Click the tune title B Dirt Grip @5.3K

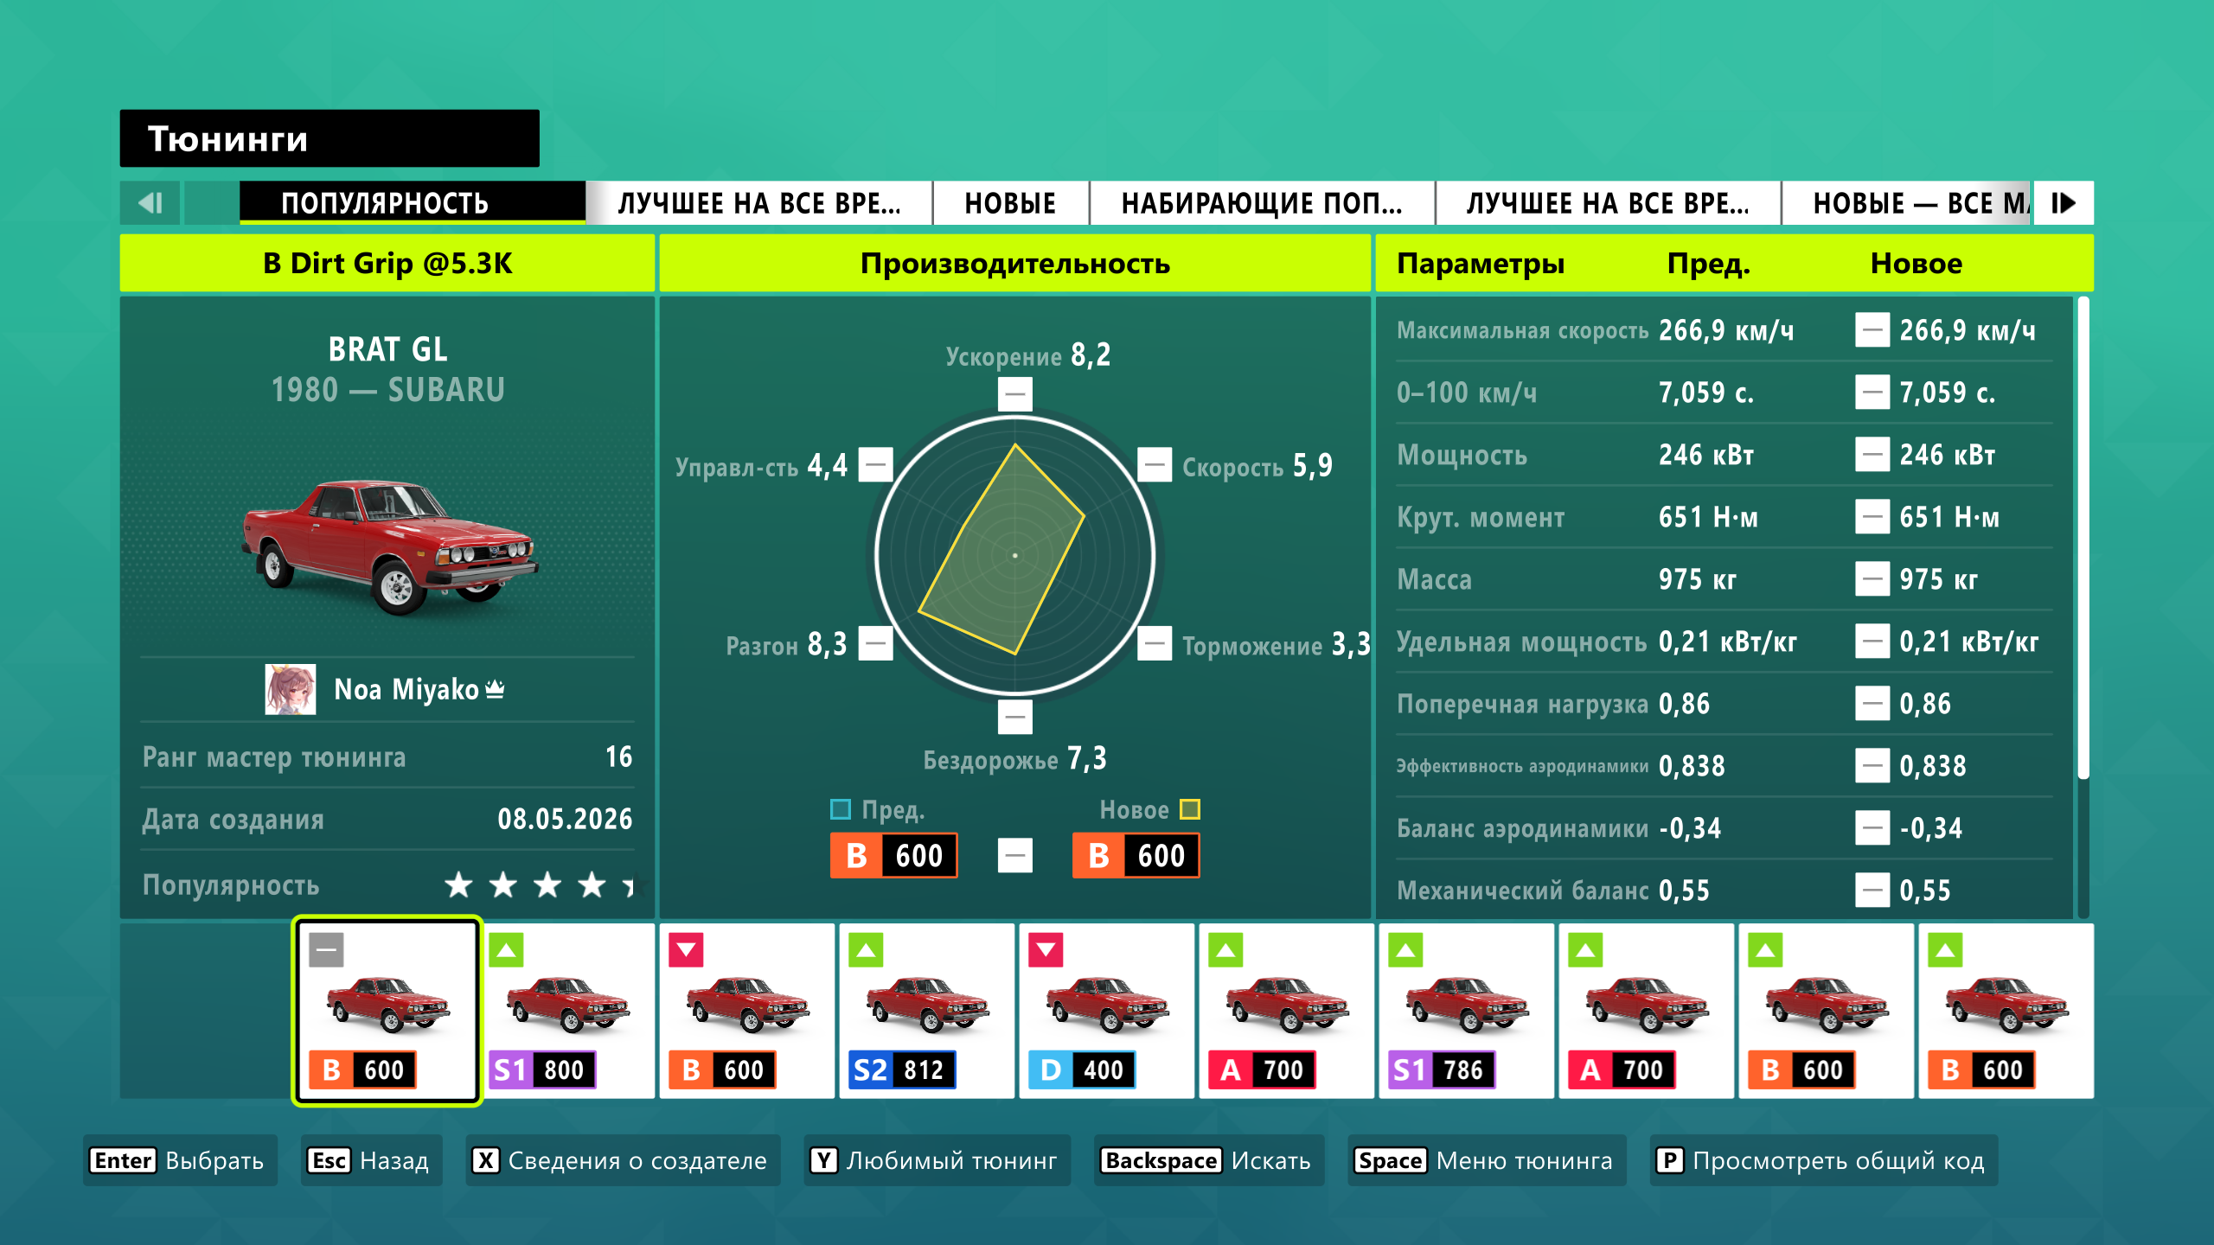point(387,263)
